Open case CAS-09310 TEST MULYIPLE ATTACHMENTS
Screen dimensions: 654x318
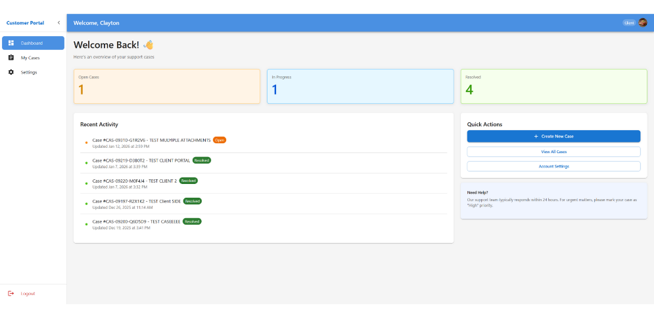click(x=151, y=140)
